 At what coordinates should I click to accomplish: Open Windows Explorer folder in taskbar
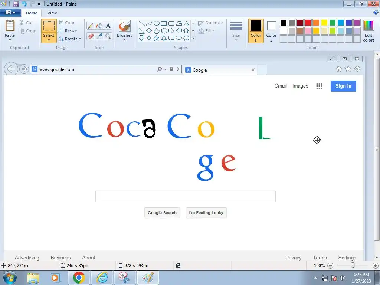tap(33, 278)
